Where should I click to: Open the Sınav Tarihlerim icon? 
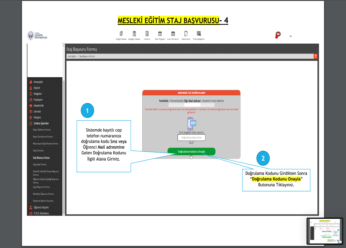coord(173,34)
